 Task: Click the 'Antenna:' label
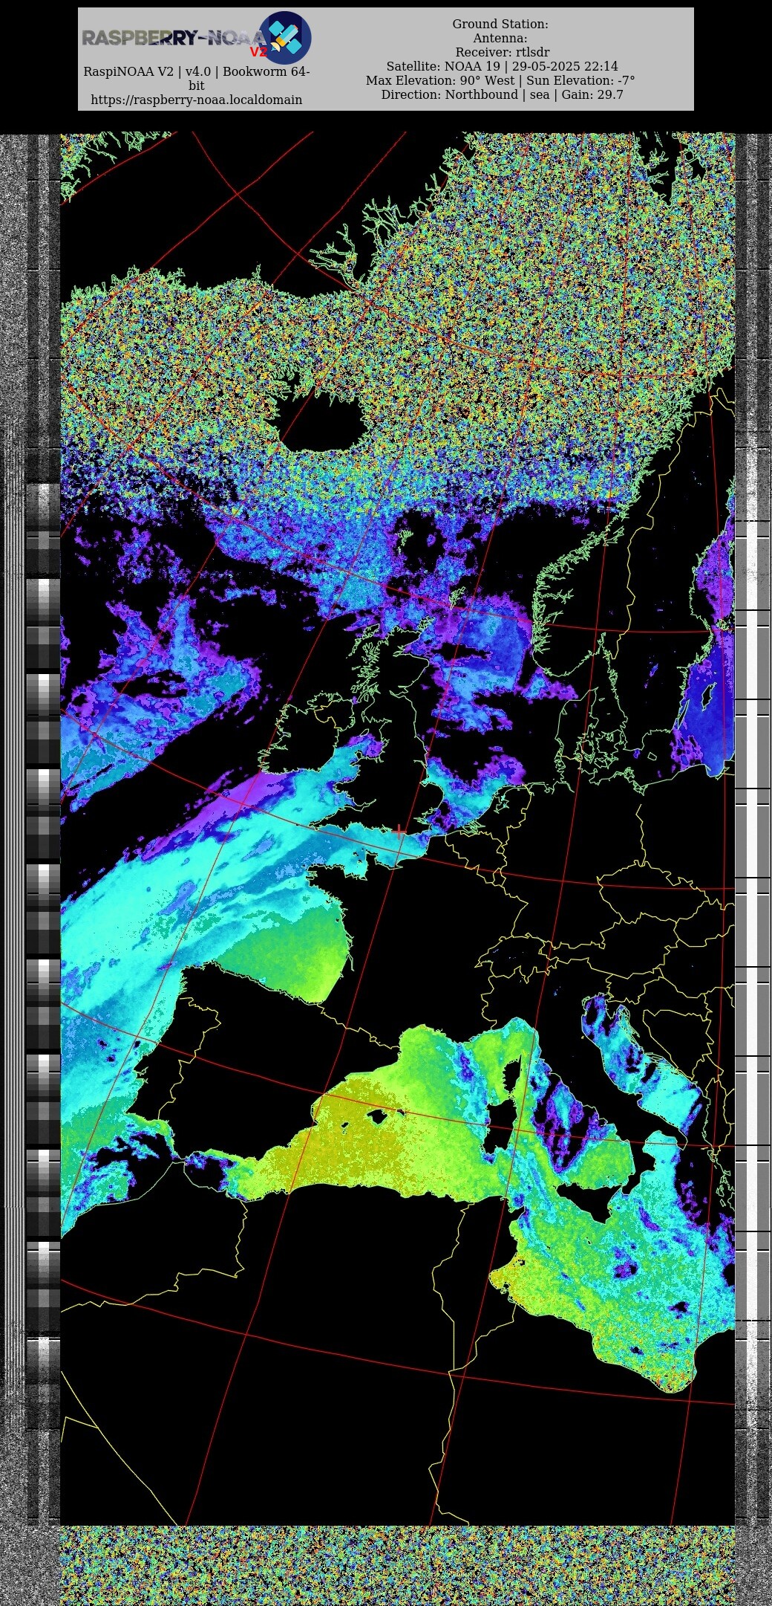tap(500, 38)
